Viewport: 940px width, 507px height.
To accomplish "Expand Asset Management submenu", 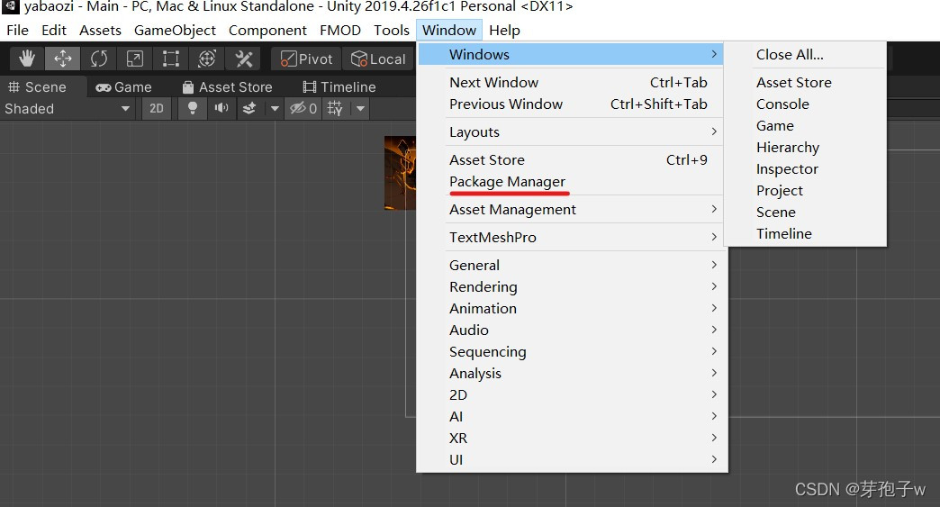I will coord(571,210).
